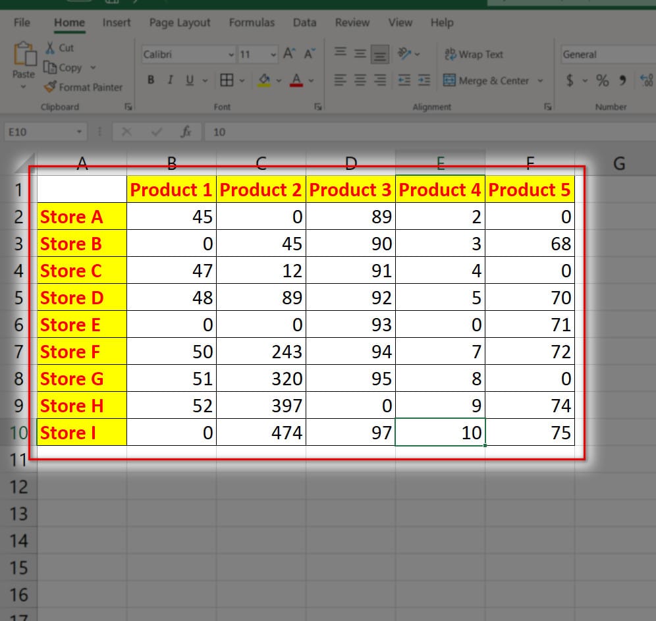The image size is (656, 621).
Task: Open the General number format dropdown
Action: pos(606,55)
